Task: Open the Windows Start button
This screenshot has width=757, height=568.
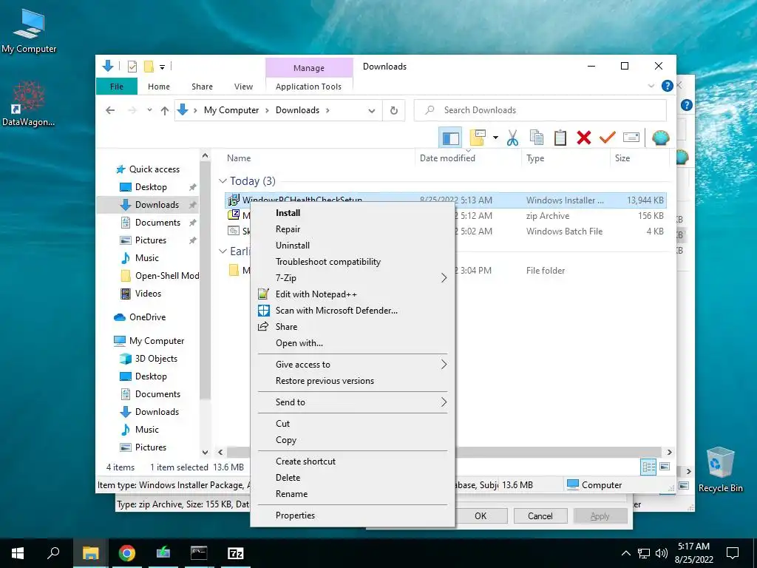Action: [x=18, y=553]
